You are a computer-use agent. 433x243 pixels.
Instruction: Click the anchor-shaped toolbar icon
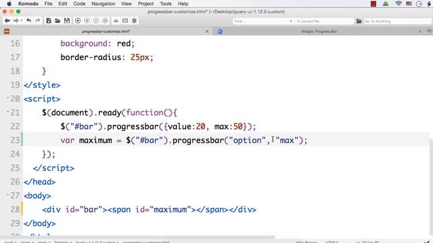tap(116, 21)
